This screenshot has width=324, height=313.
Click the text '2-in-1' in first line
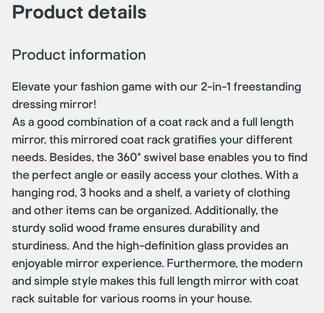(216, 86)
